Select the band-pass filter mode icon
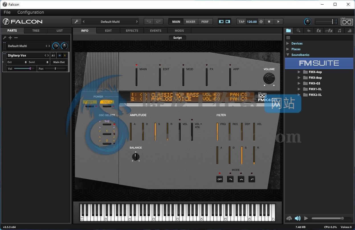Image resolution: width=355 pixels, height=230 pixels. (241, 179)
